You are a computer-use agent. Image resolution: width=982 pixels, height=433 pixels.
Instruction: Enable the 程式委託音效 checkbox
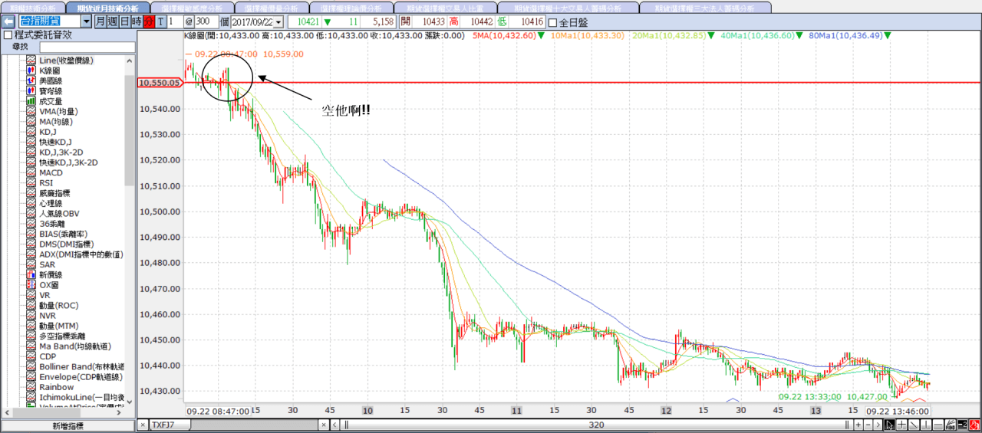click(8, 35)
